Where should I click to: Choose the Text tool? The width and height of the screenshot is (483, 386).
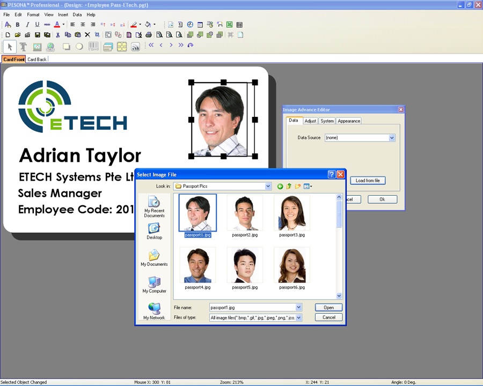[x=23, y=47]
